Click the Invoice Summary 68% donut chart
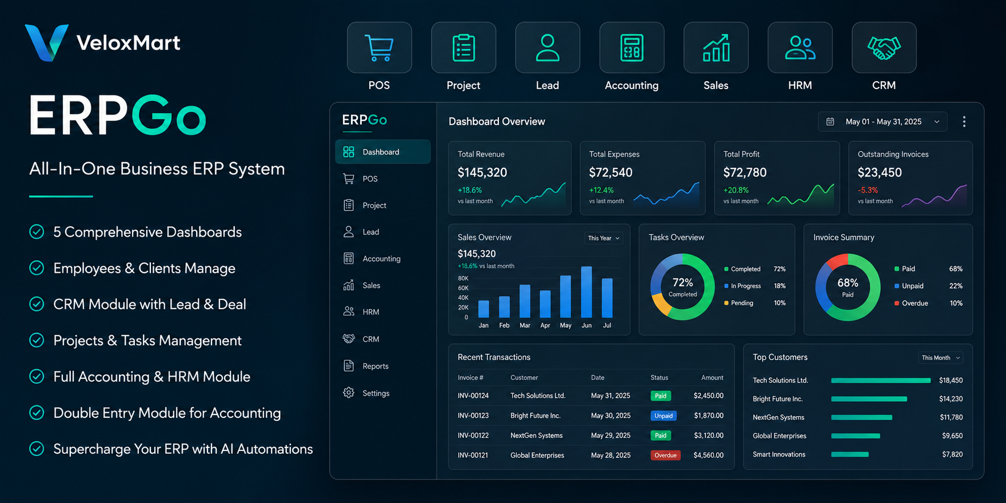Image resolution: width=1006 pixels, height=503 pixels. 848,287
